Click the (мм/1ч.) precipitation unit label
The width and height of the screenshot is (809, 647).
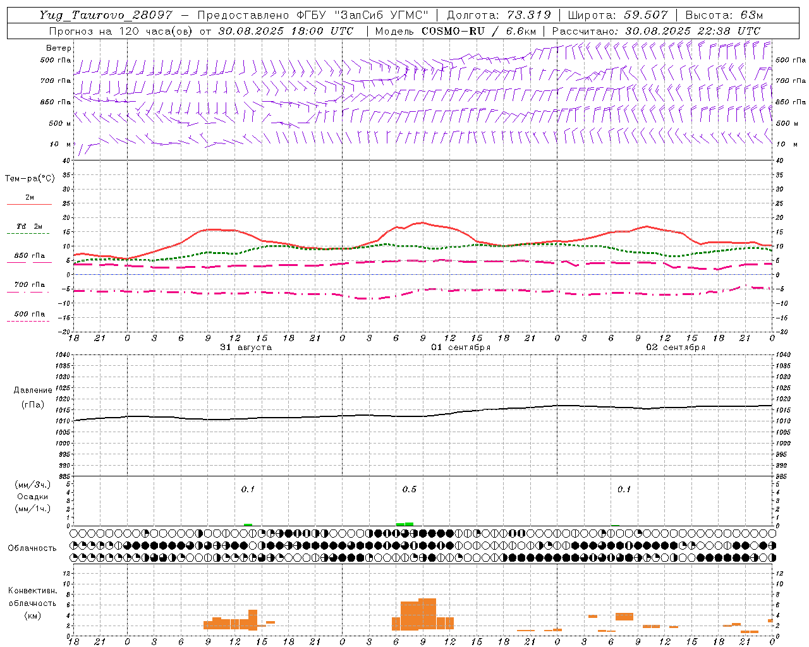coord(32,509)
